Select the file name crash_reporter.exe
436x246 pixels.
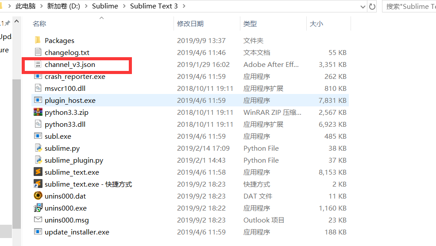coord(75,77)
